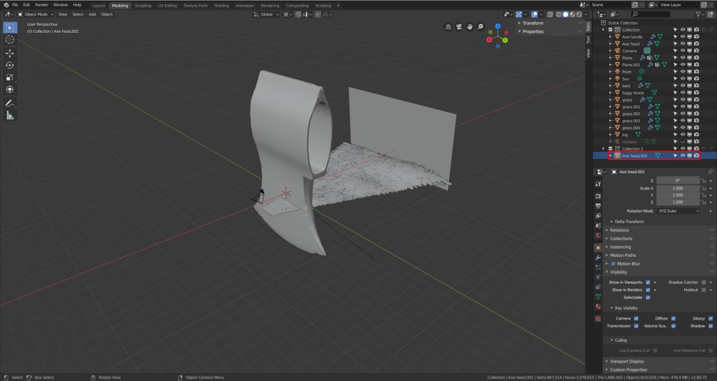The width and height of the screenshot is (717, 381).
Task: Choose the Transform tool
Action: (10, 89)
